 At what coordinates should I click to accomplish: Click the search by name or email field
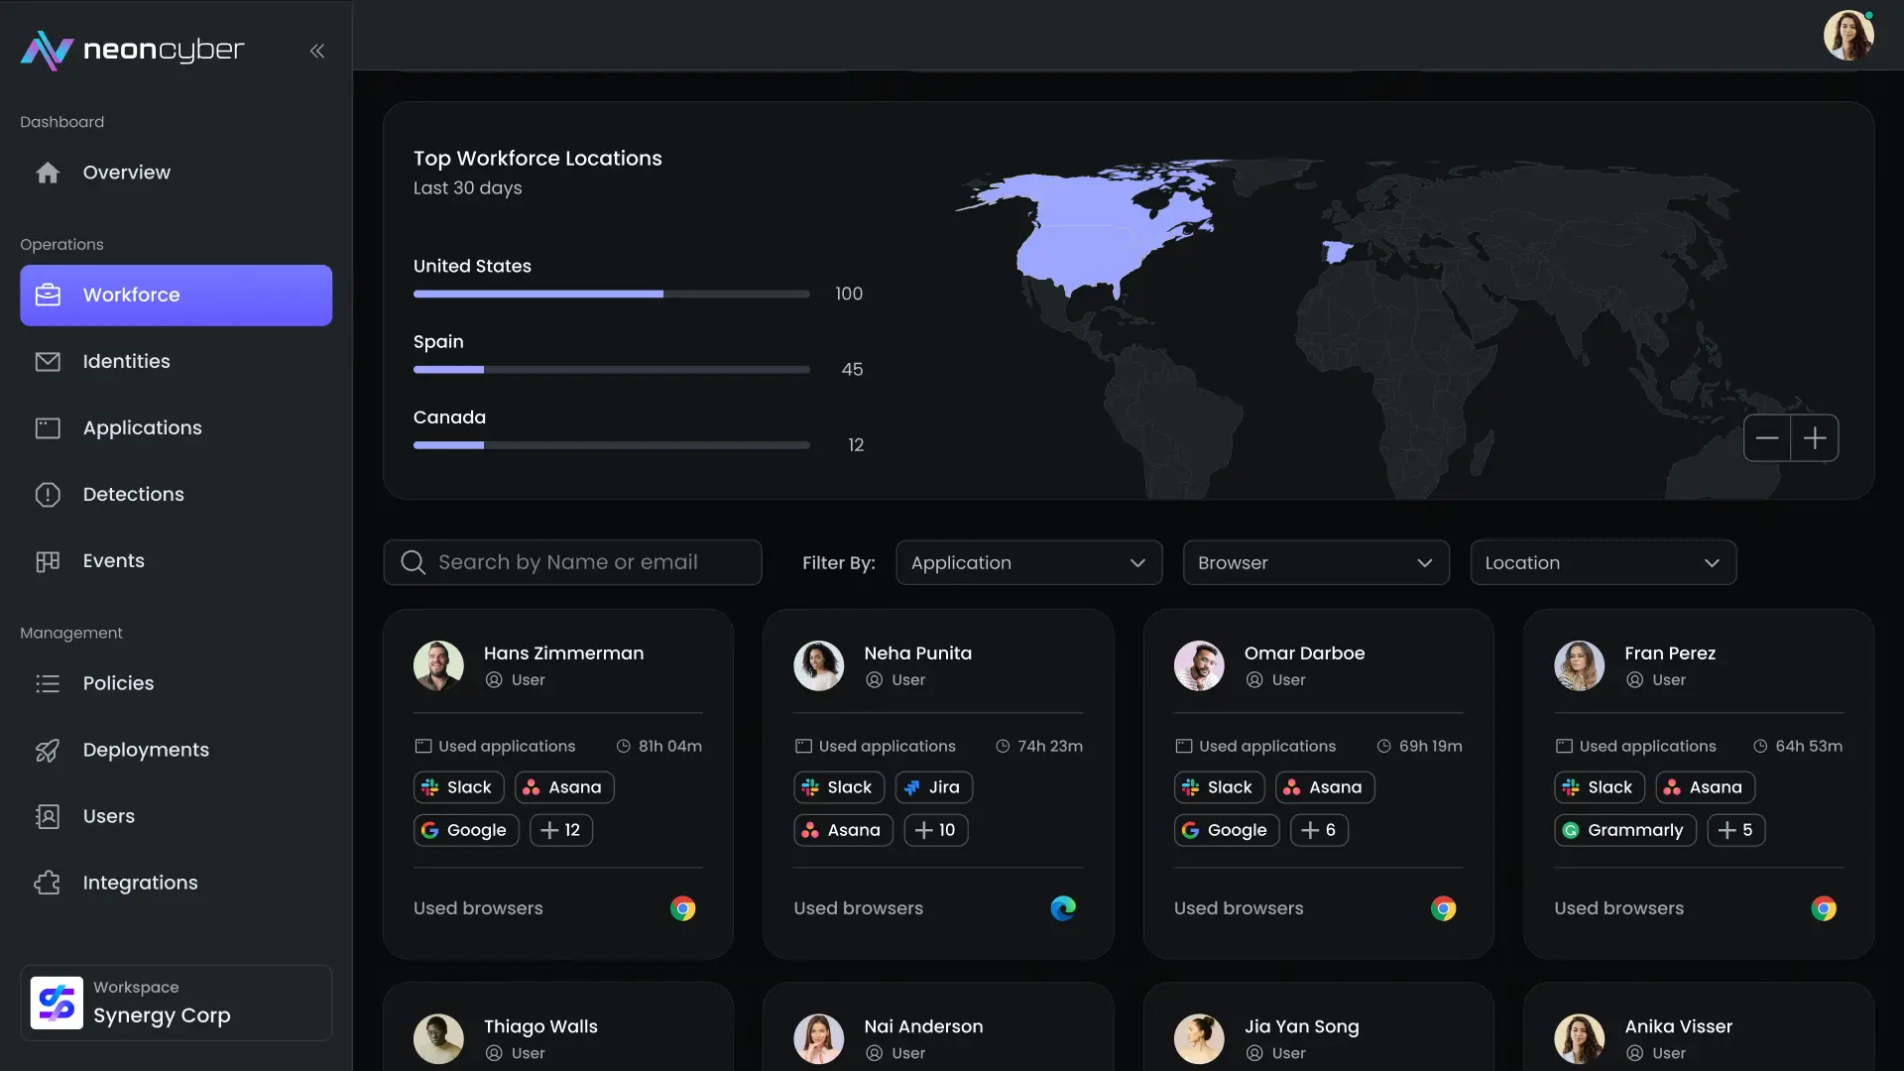[x=573, y=561]
